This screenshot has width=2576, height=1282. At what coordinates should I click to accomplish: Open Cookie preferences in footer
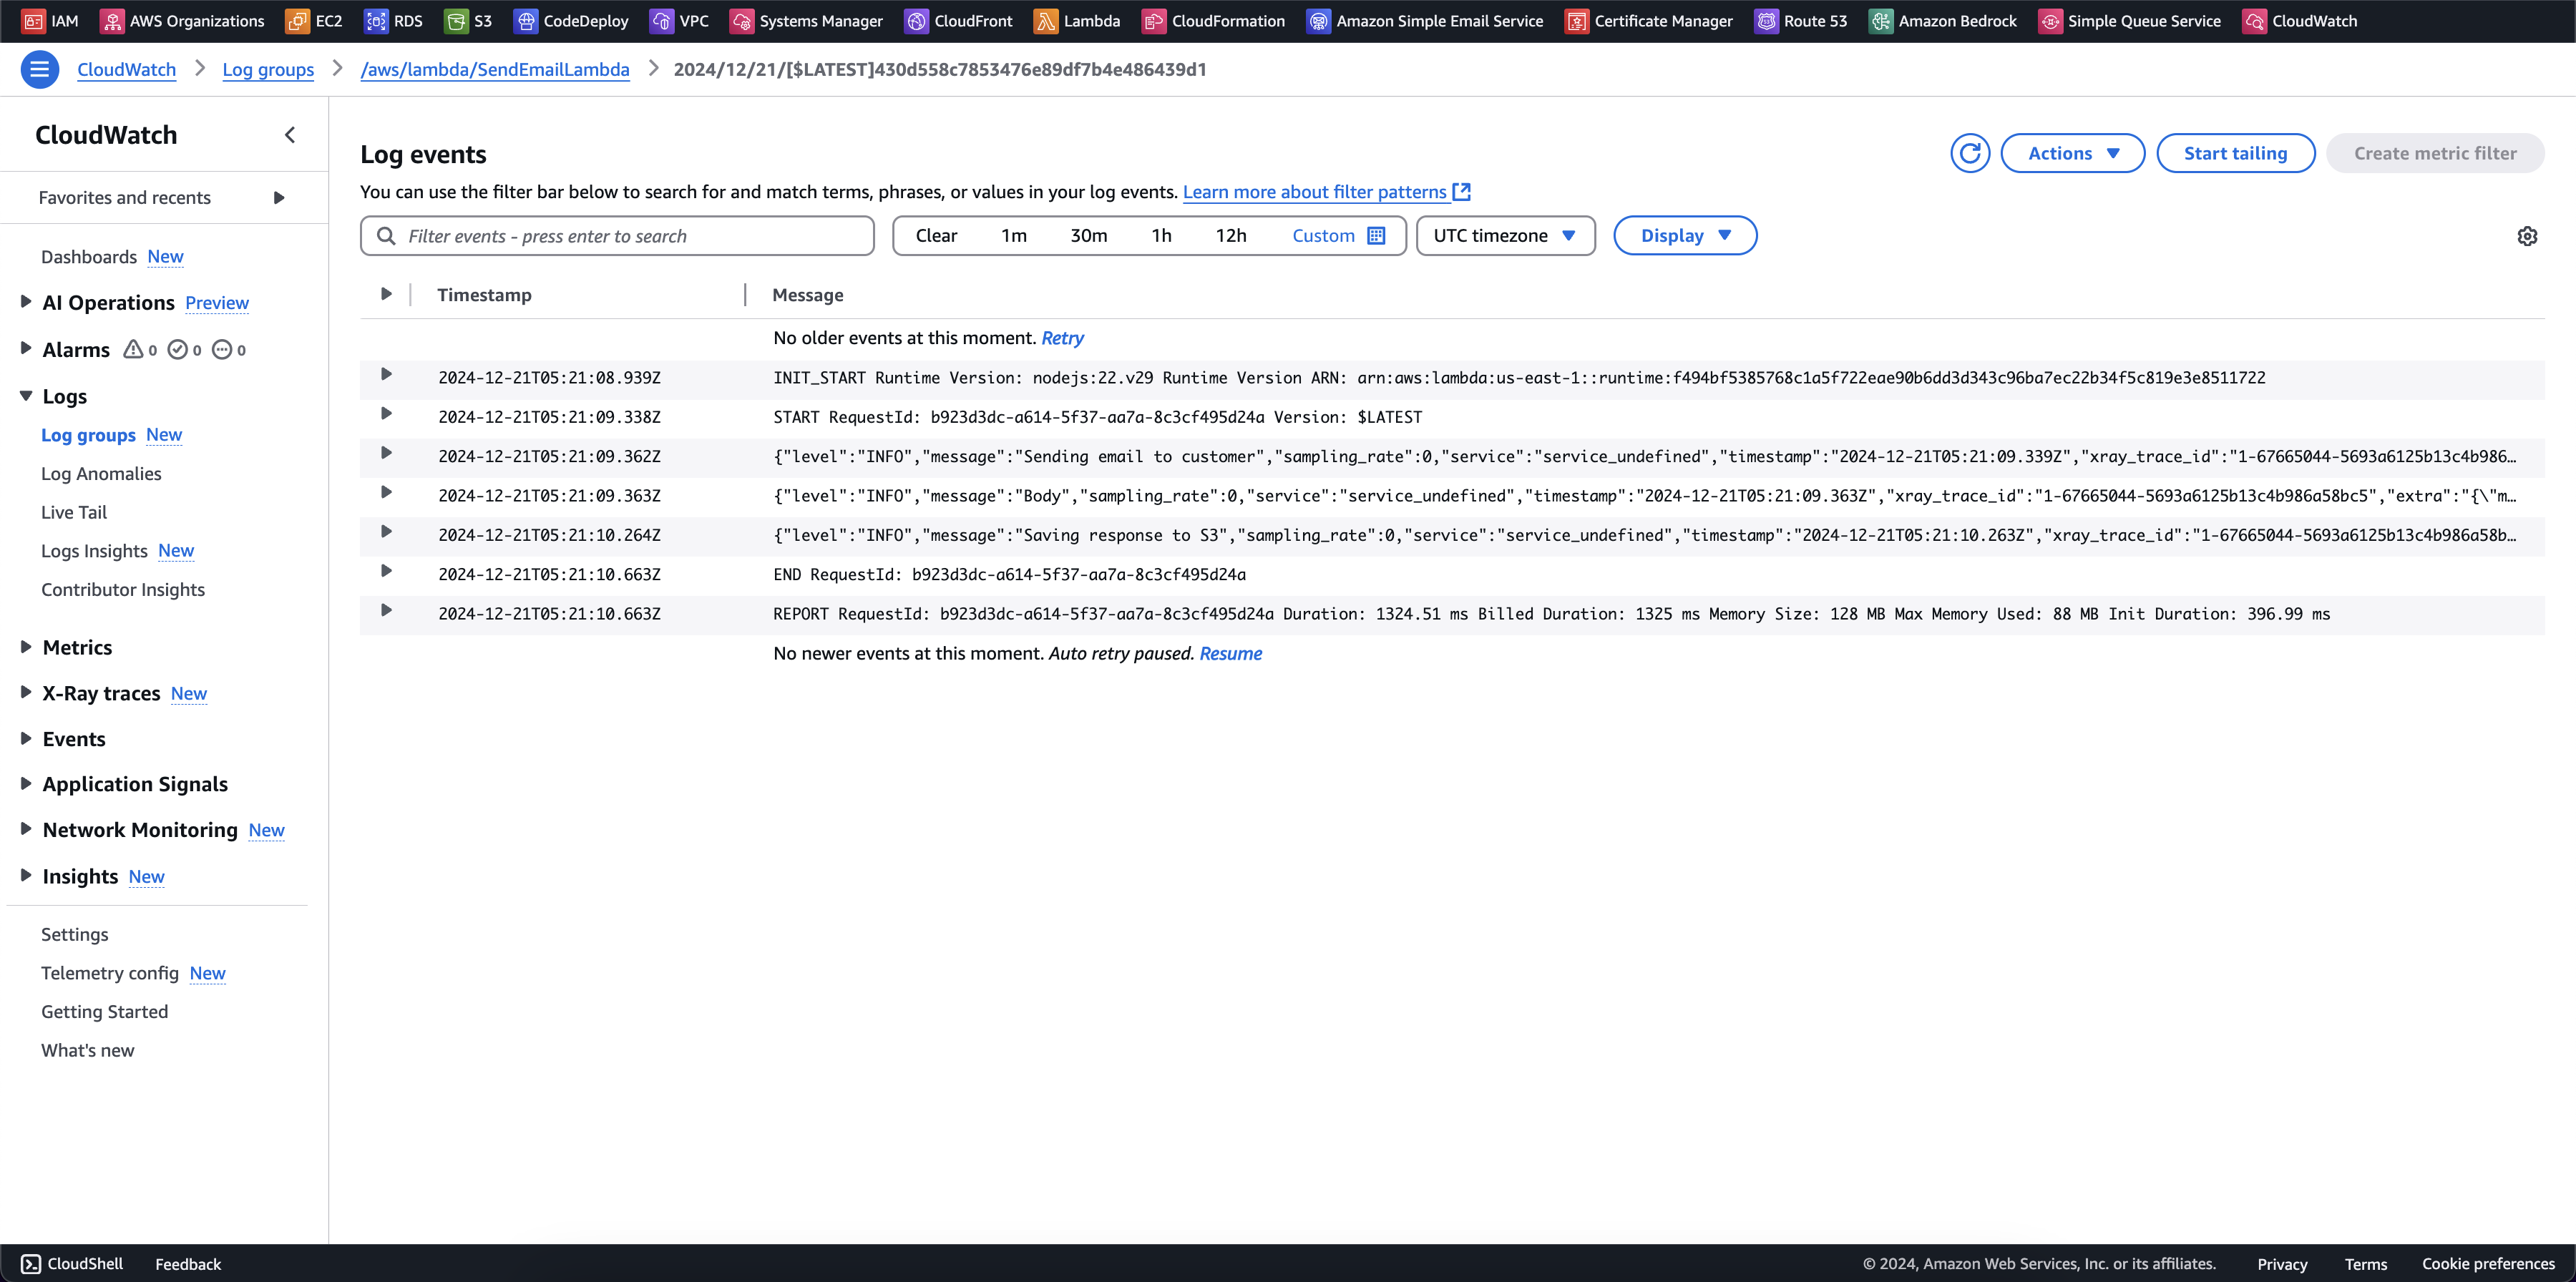2488,1264
